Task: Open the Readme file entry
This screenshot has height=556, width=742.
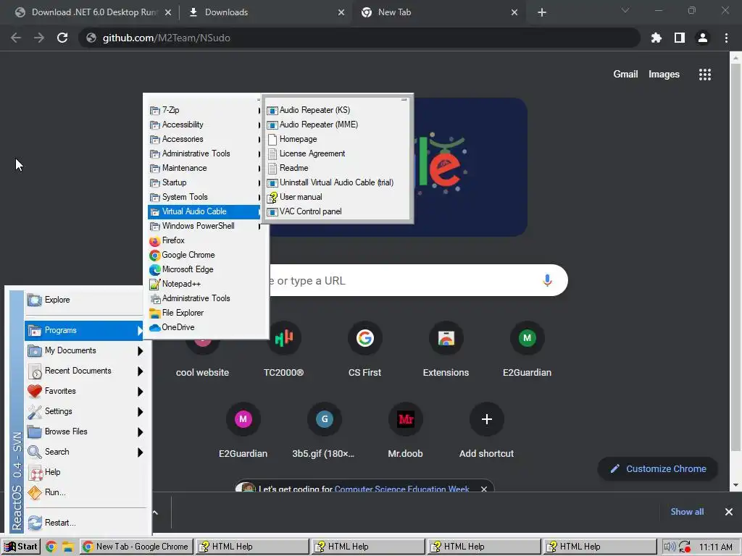Action: (336, 168)
